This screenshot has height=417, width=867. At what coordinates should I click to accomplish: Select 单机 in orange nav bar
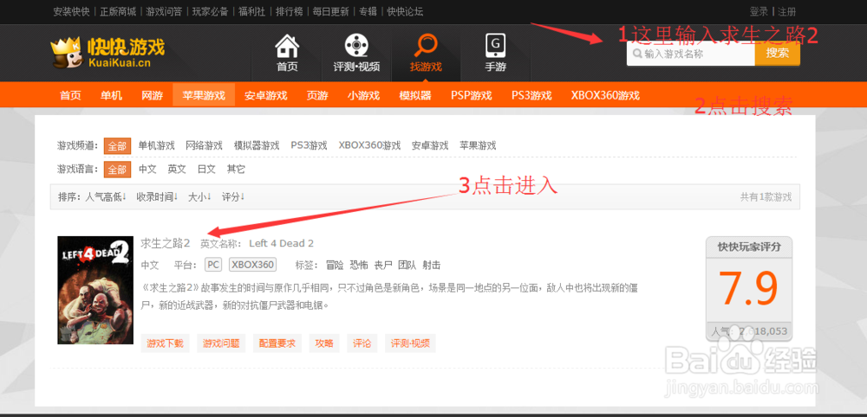pos(111,95)
